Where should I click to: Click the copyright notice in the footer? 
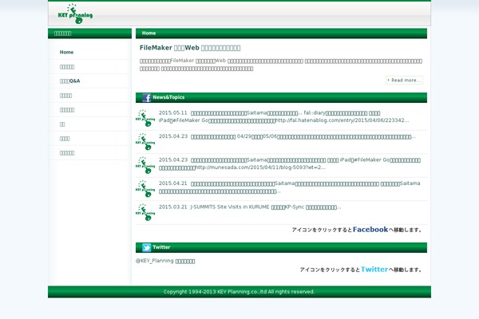point(239,292)
